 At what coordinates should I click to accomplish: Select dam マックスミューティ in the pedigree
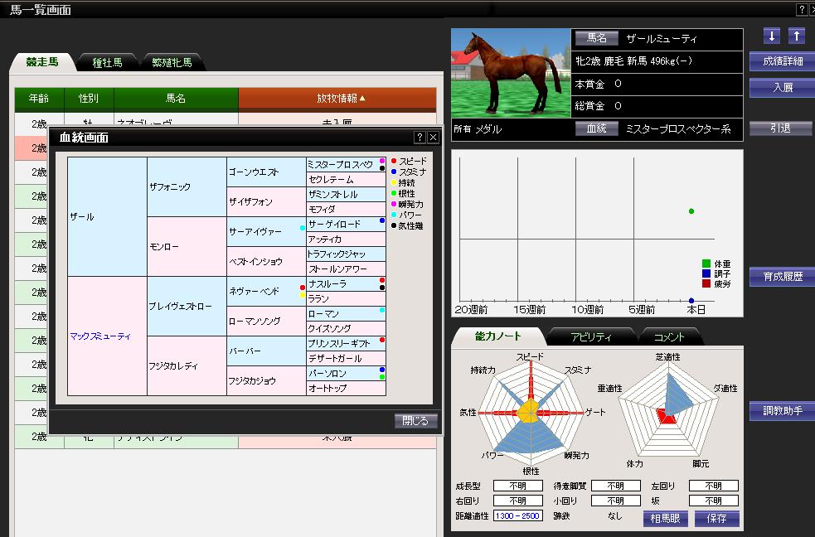click(x=107, y=336)
